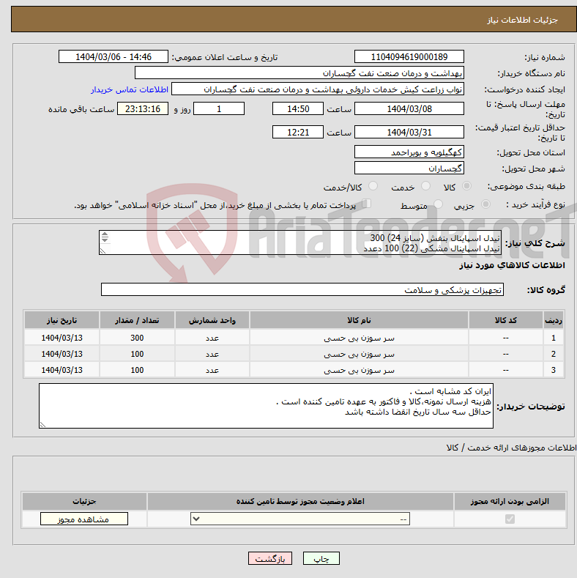Viewport: 577px width, 578px height.
Task: Select the کالا radio button
Action: (x=466, y=186)
